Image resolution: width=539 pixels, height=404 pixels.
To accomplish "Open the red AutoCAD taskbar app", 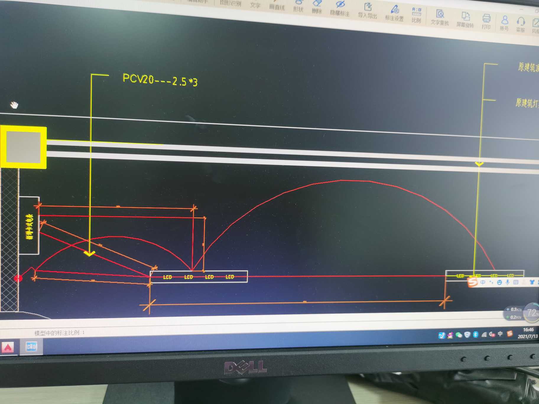I will tap(8, 347).
